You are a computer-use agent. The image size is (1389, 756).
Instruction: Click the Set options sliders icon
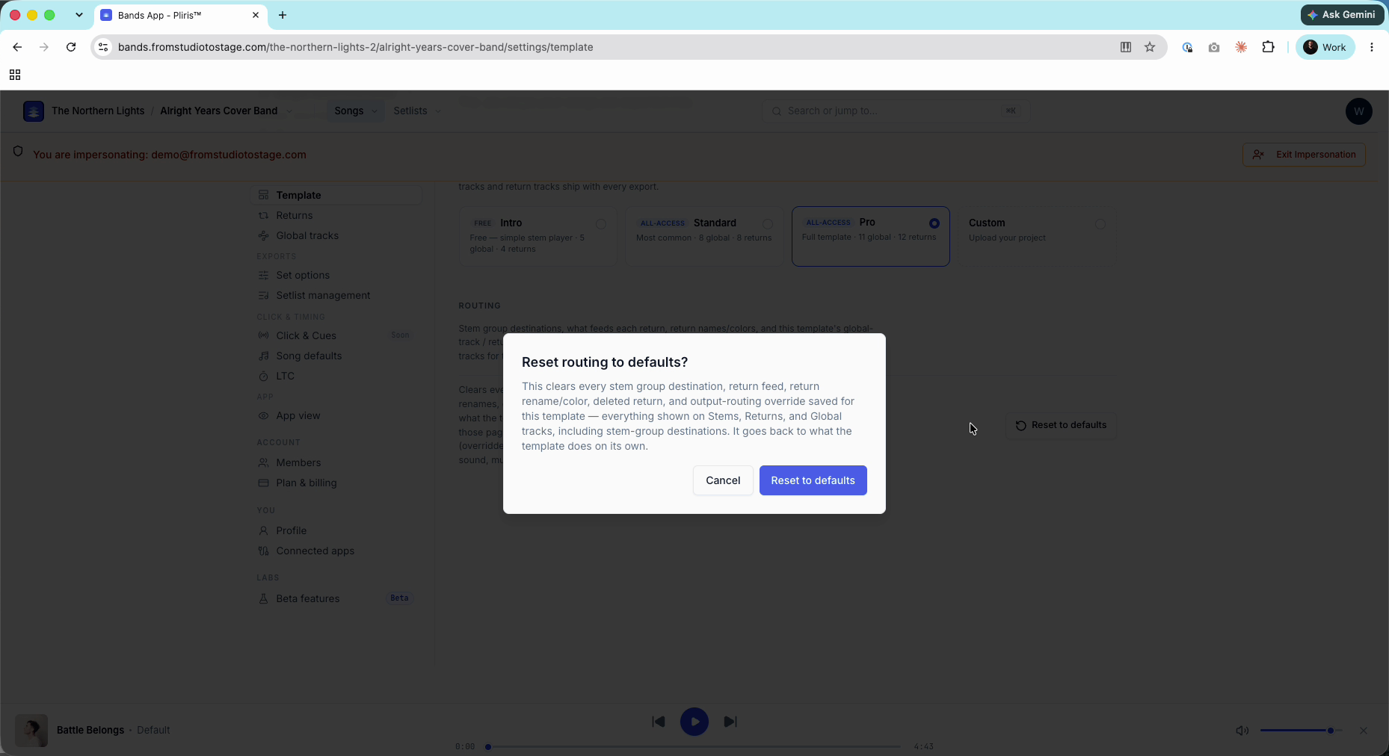tap(263, 275)
